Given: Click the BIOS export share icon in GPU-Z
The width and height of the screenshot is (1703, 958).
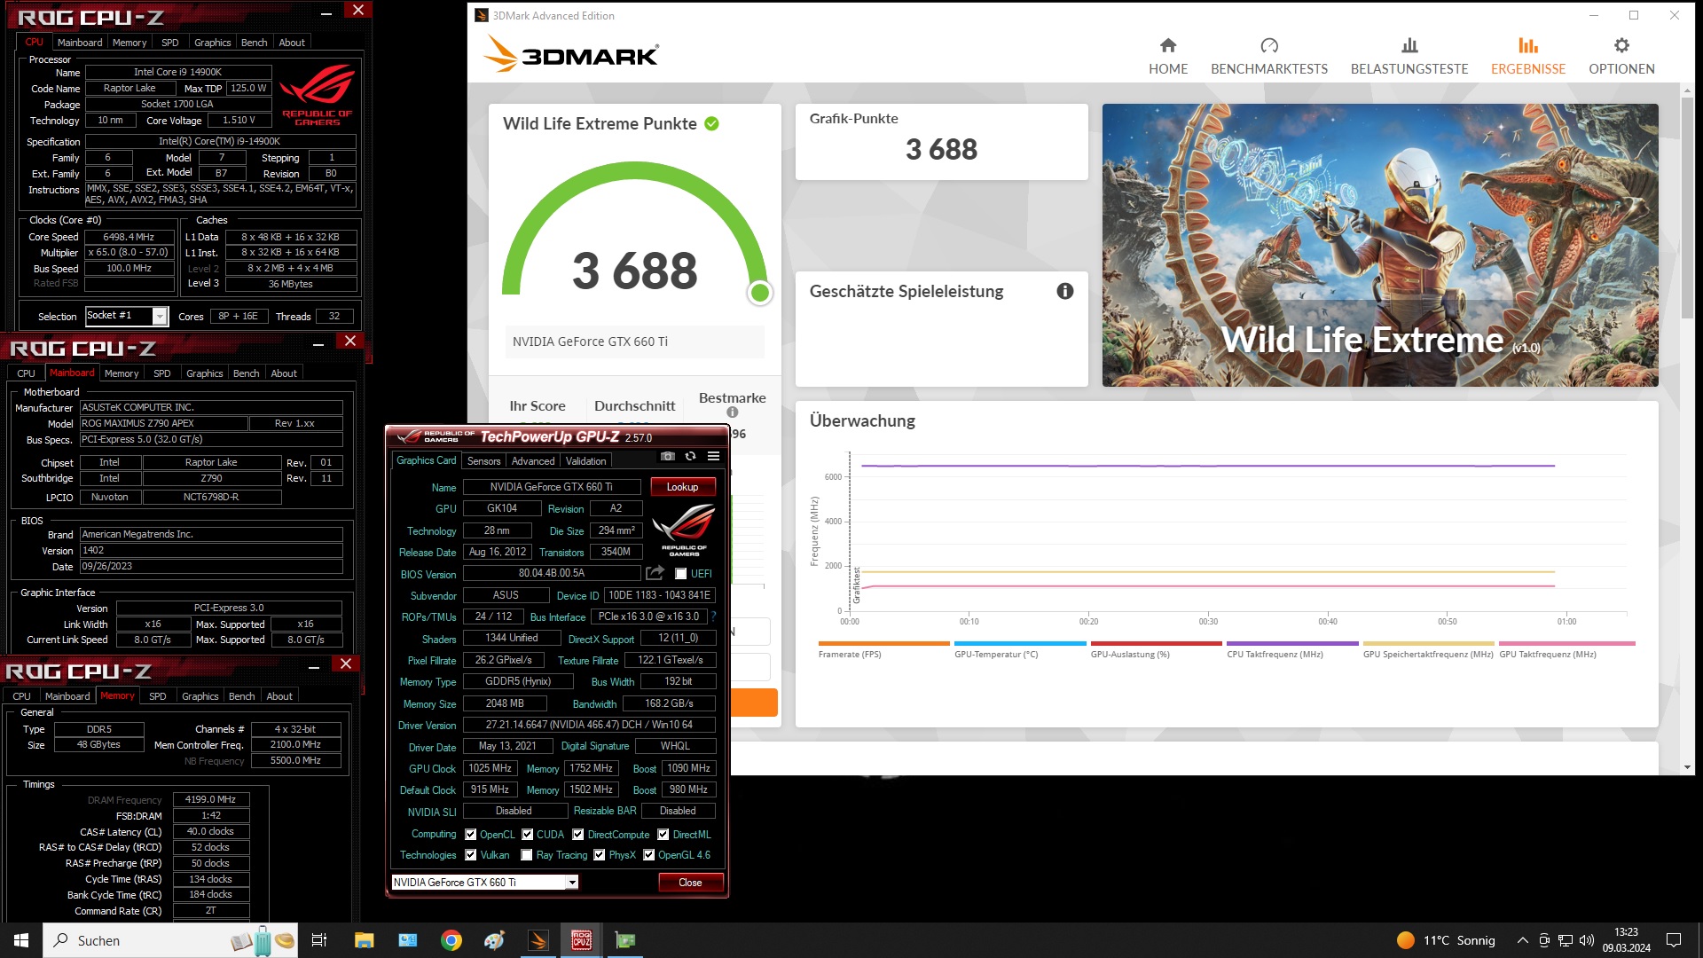Looking at the screenshot, I should 655,573.
